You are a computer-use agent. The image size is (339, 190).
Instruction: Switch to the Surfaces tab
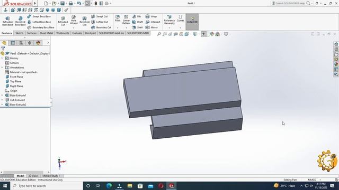(x=32, y=33)
